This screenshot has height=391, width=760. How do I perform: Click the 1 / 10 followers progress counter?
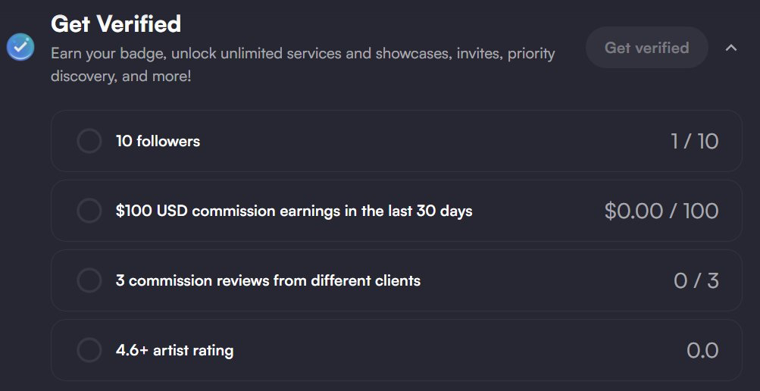(x=694, y=141)
